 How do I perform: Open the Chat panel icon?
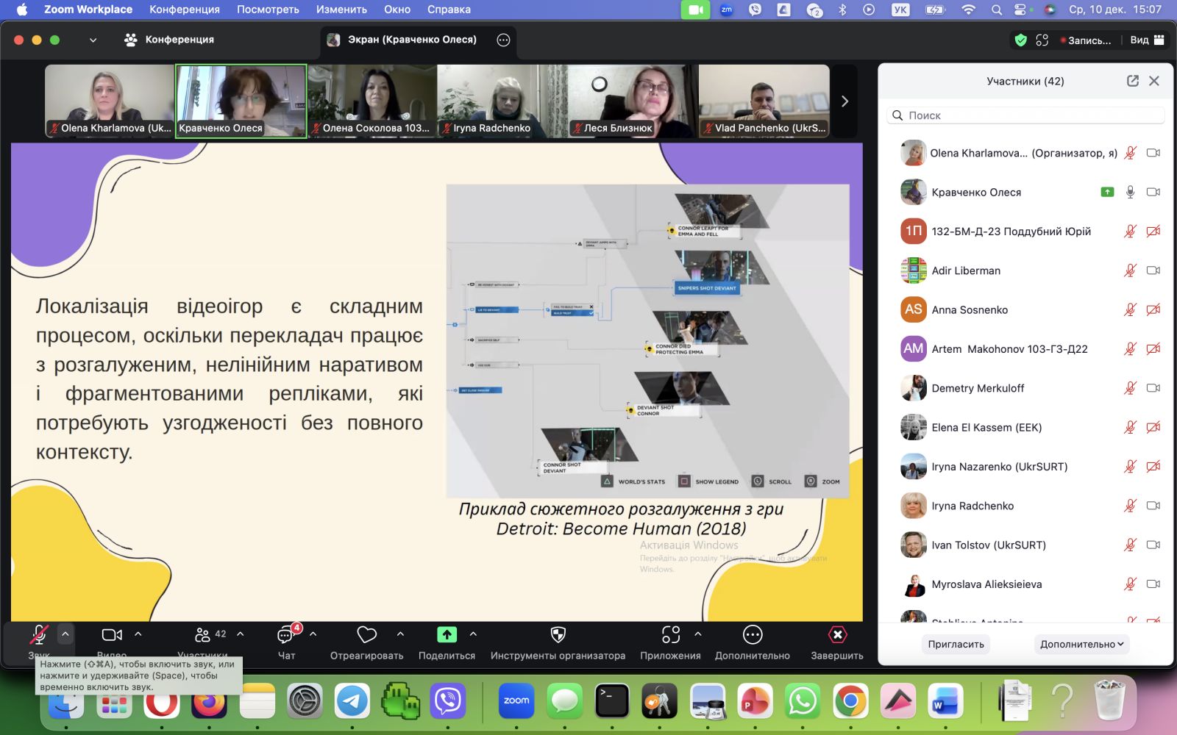(285, 635)
